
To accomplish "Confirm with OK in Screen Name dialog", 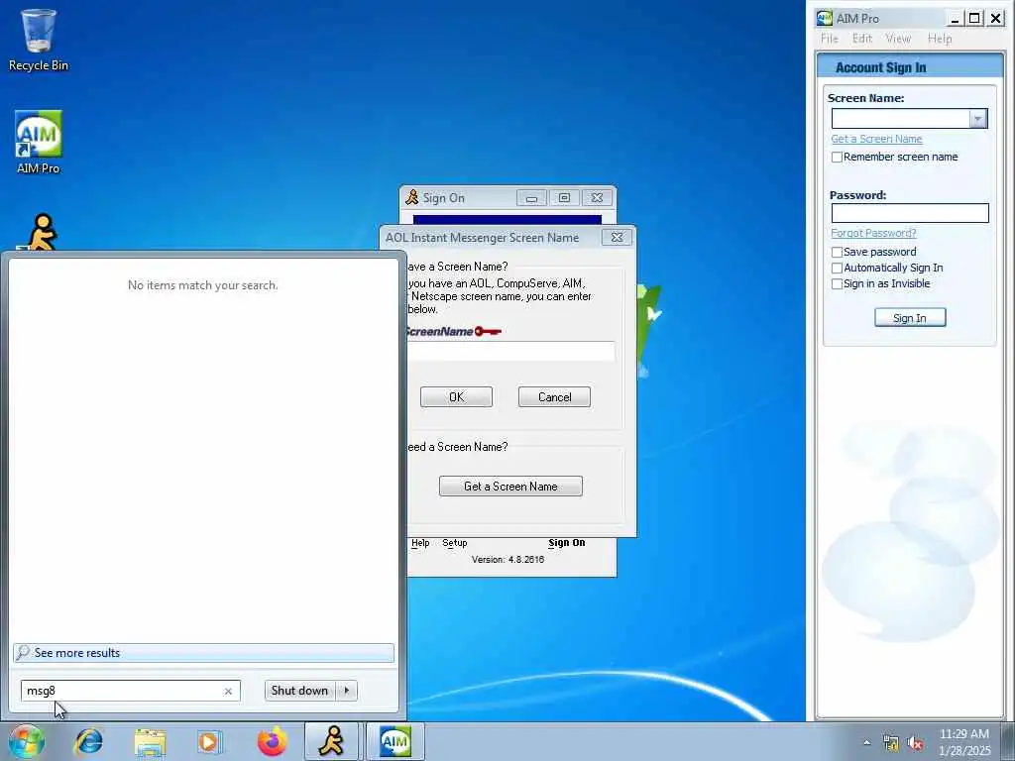I will pos(456,396).
